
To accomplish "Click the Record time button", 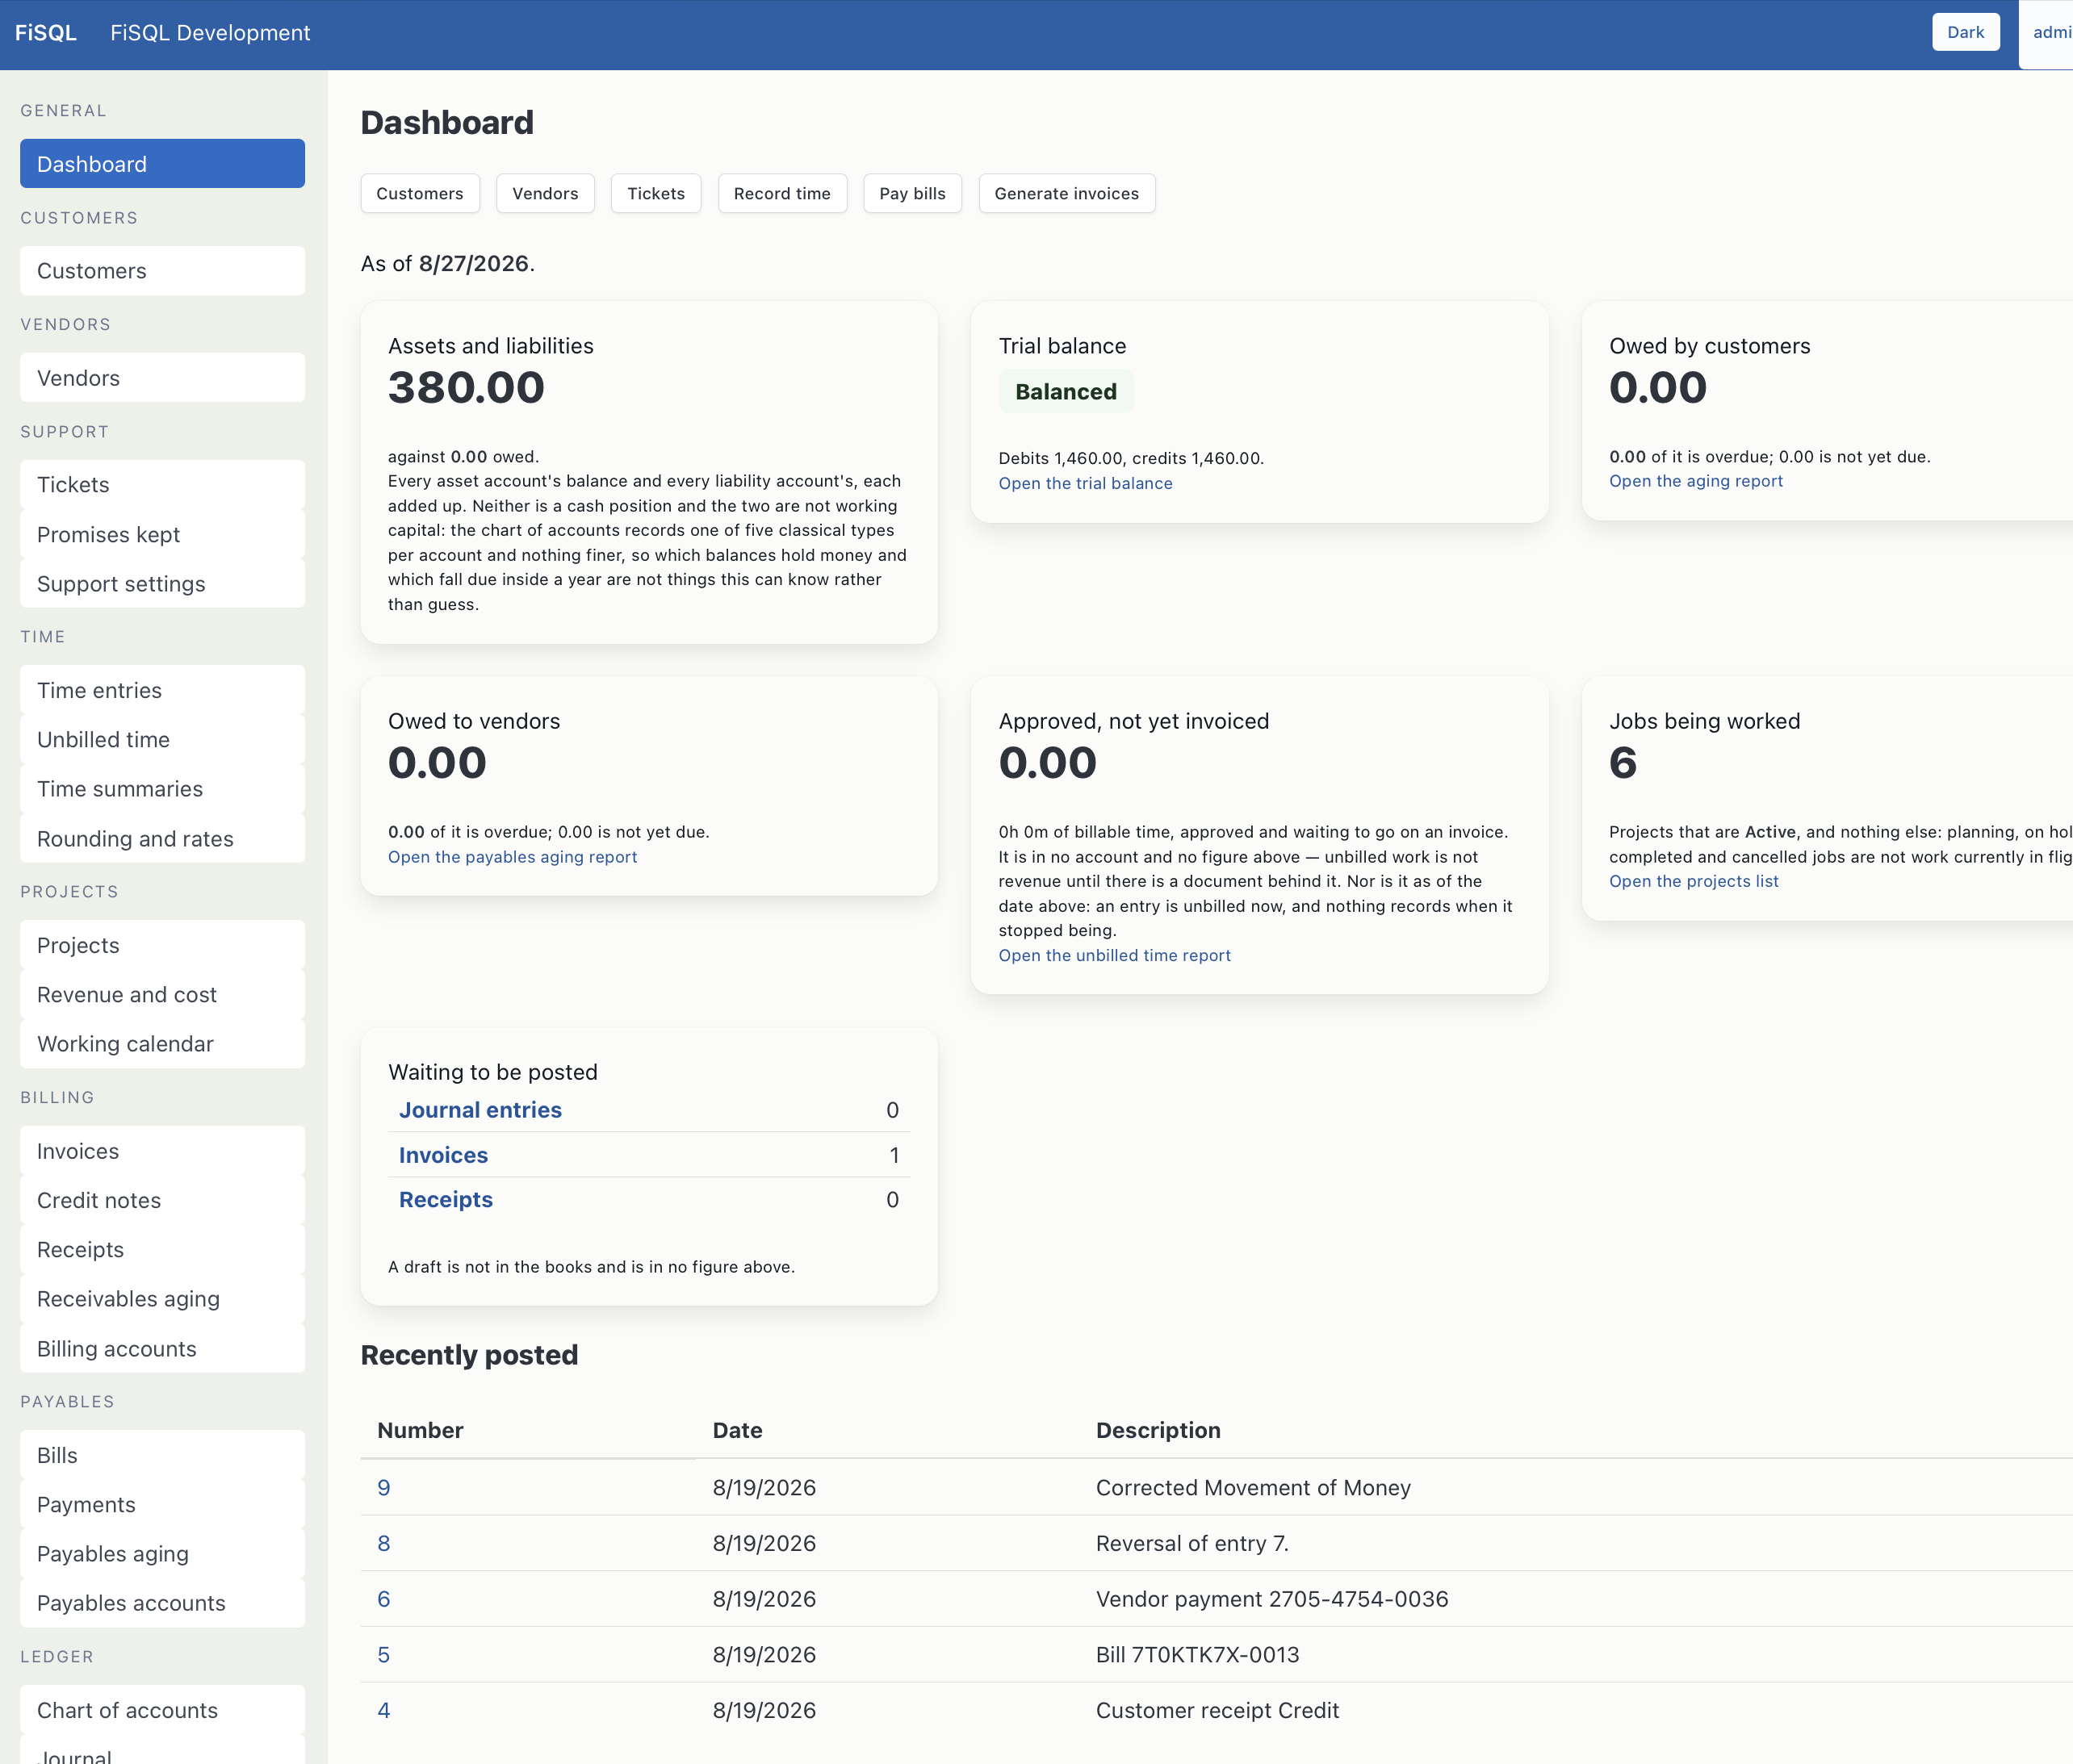I will [782, 193].
